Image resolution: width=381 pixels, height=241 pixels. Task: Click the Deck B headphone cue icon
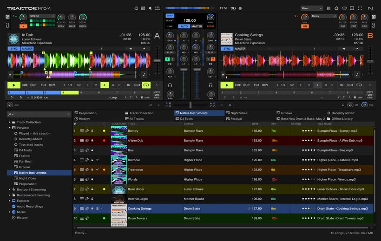(x=210, y=85)
